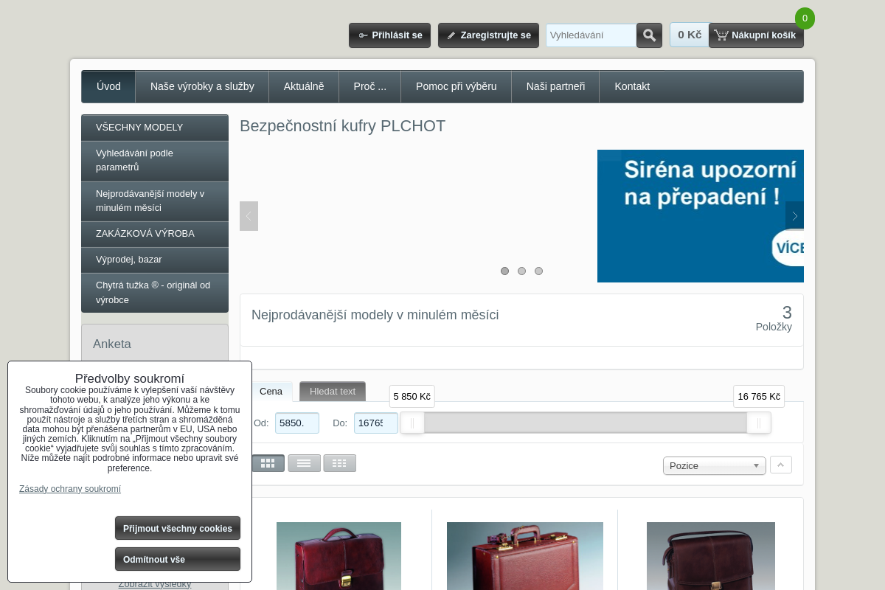885x590 pixels.
Task: Open the Naši partneři menu item
Action: coord(555,86)
